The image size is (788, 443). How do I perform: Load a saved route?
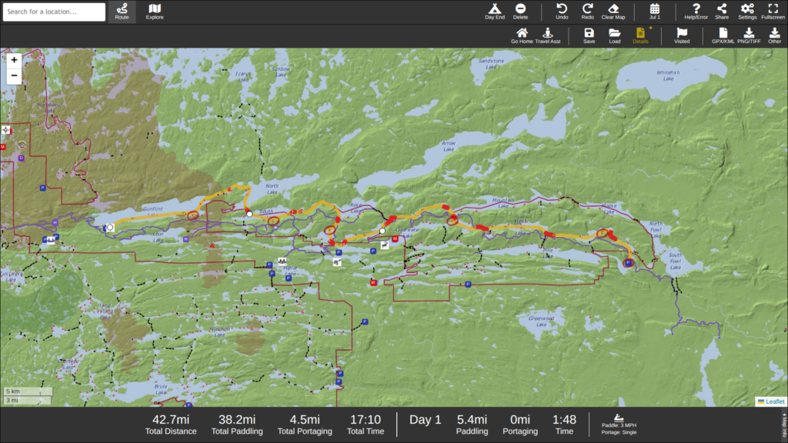pos(615,35)
